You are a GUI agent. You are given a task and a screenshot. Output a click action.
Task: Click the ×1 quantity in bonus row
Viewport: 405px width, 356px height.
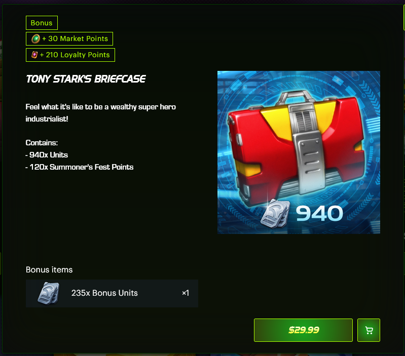pos(186,293)
